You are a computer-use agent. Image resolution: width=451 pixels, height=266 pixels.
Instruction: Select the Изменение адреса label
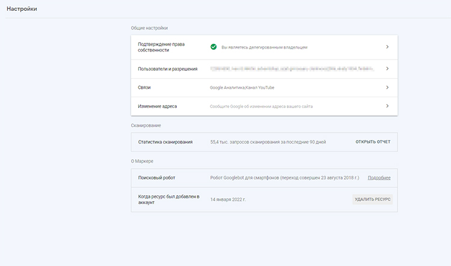tap(158, 106)
